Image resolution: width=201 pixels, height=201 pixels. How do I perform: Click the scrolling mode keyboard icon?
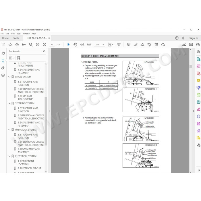pos(119,45)
